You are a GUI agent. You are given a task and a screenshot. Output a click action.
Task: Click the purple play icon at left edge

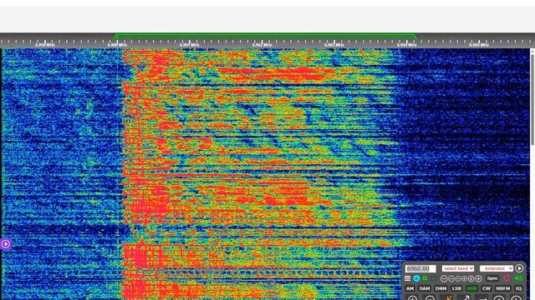pos(6,244)
